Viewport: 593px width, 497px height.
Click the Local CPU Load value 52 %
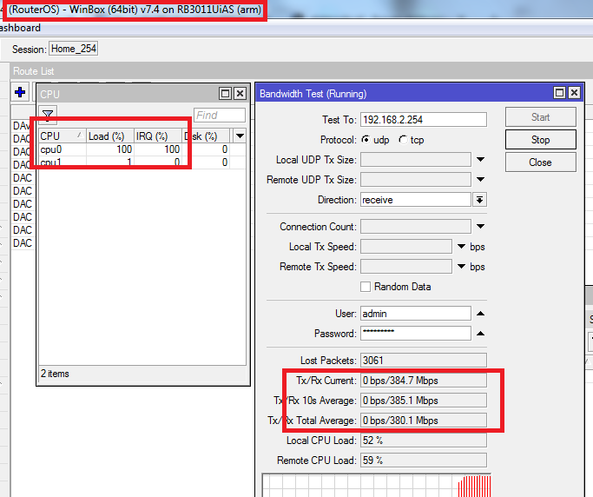point(424,441)
